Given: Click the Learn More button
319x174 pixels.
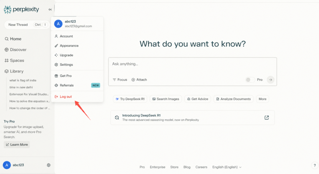Looking at the screenshot, I should click(17, 145).
